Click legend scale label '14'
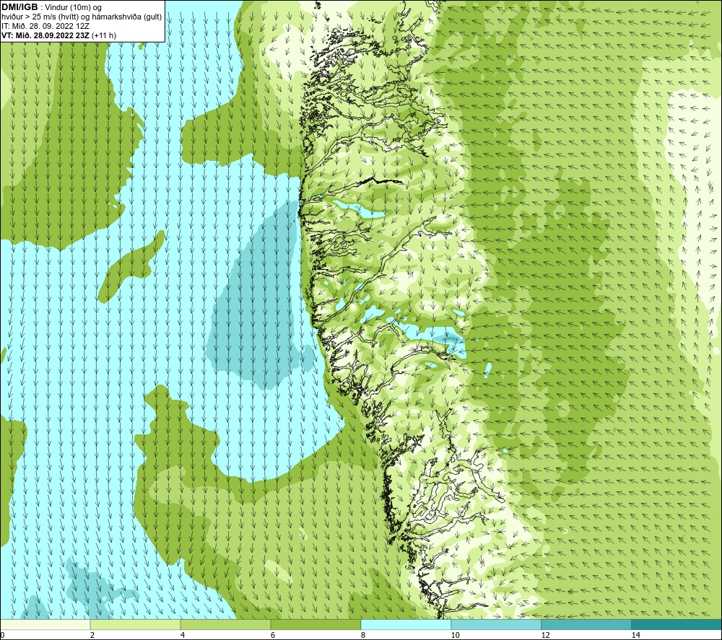 (636, 635)
